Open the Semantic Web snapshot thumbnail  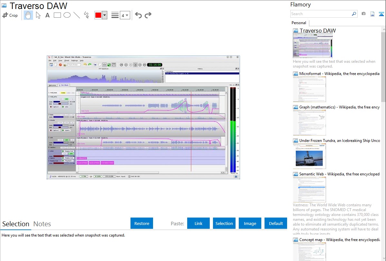pos(309,189)
